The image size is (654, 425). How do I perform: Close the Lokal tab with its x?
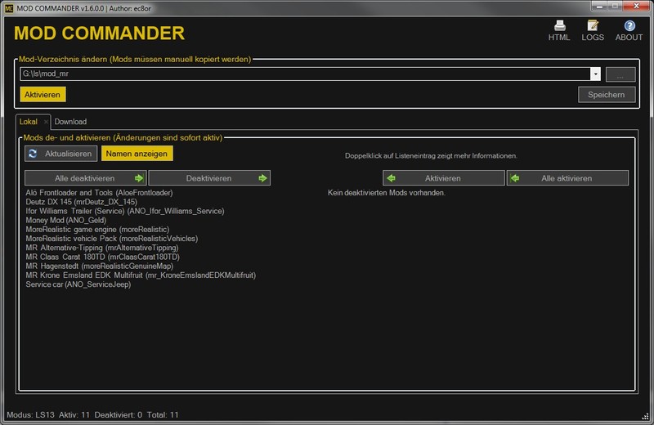[46, 122]
